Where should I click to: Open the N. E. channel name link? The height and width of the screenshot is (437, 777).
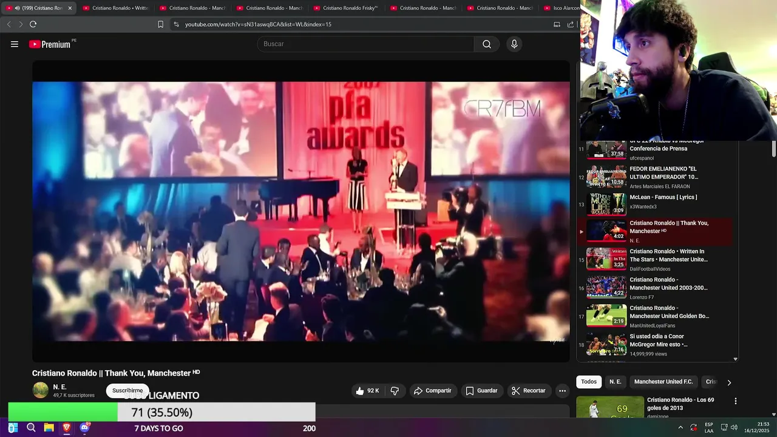point(59,387)
